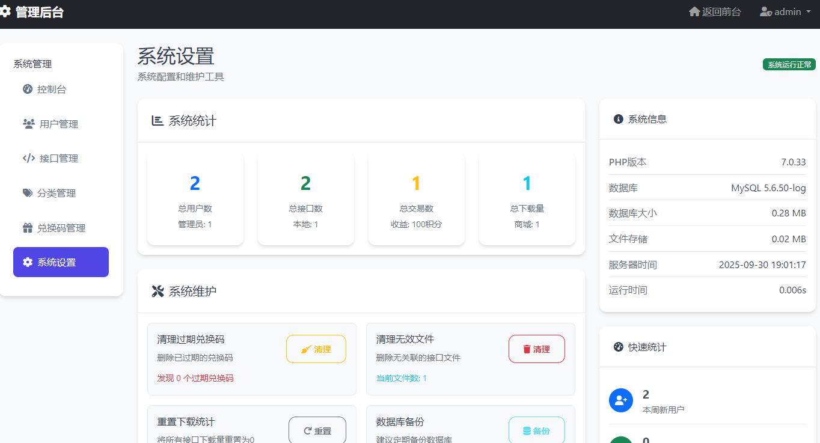Click the 系统信息 info icon
This screenshot has width=820, height=443.
coord(619,118)
